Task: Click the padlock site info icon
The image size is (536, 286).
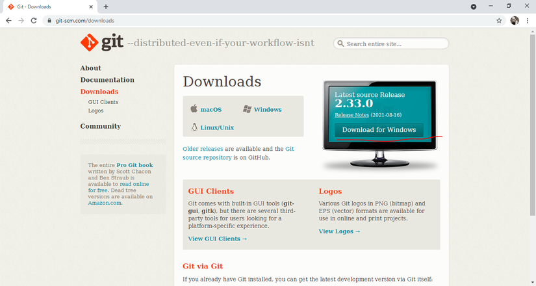Action: pos(49,21)
